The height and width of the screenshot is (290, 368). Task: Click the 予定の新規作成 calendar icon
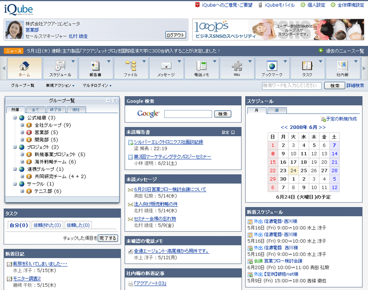(x=323, y=119)
